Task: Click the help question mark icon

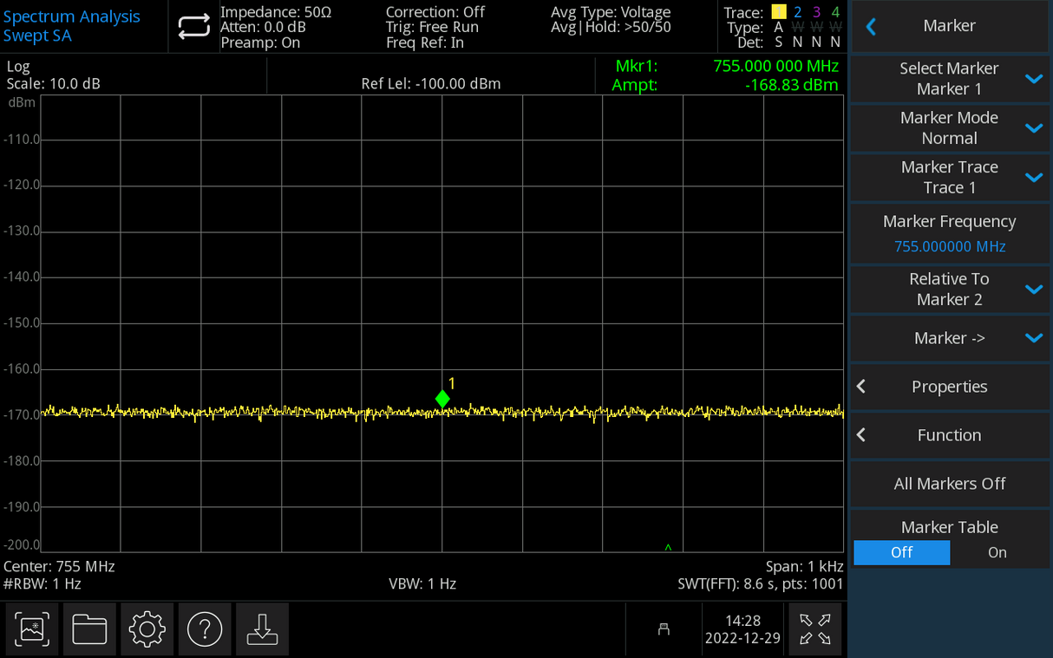Action: coord(205,629)
